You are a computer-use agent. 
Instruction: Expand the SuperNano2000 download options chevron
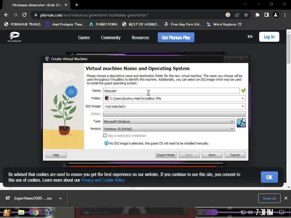[x=61, y=198]
